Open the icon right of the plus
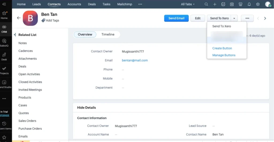 coord(223,4)
